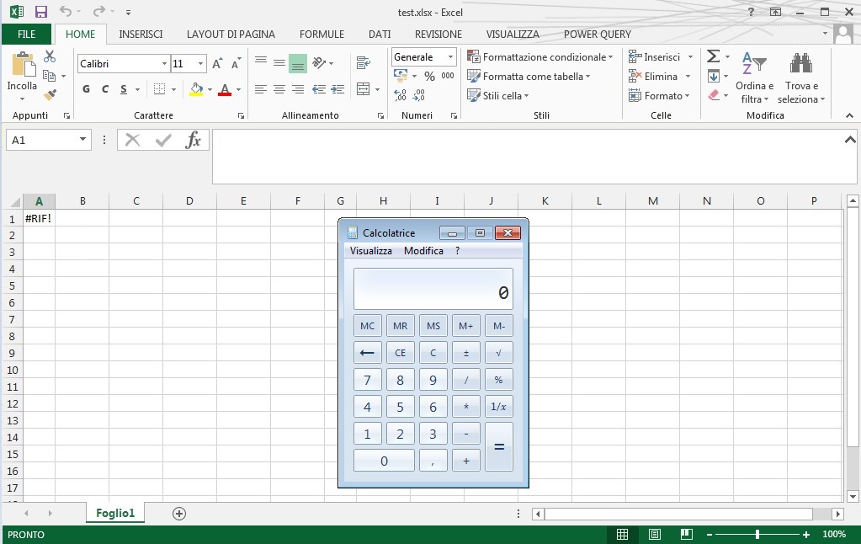The width and height of the screenshot is (861, 544).
Task: Click inside the formula bar input
Action: tap(534, 157)
